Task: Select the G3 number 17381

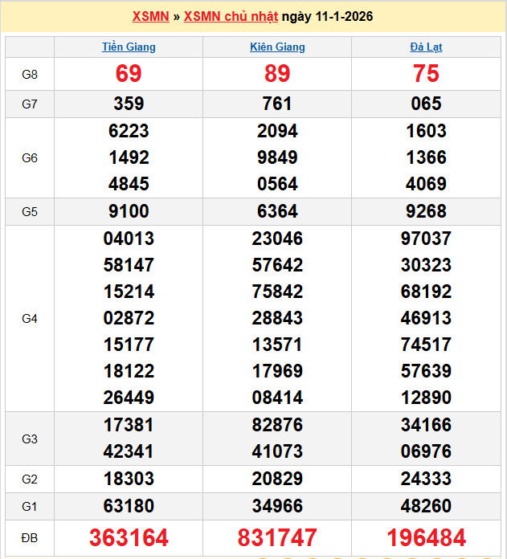Action: pyautogui.click(x=129, y=425)
